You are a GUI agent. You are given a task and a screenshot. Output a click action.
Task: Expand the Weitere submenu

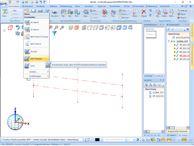(x=36, y=72)
